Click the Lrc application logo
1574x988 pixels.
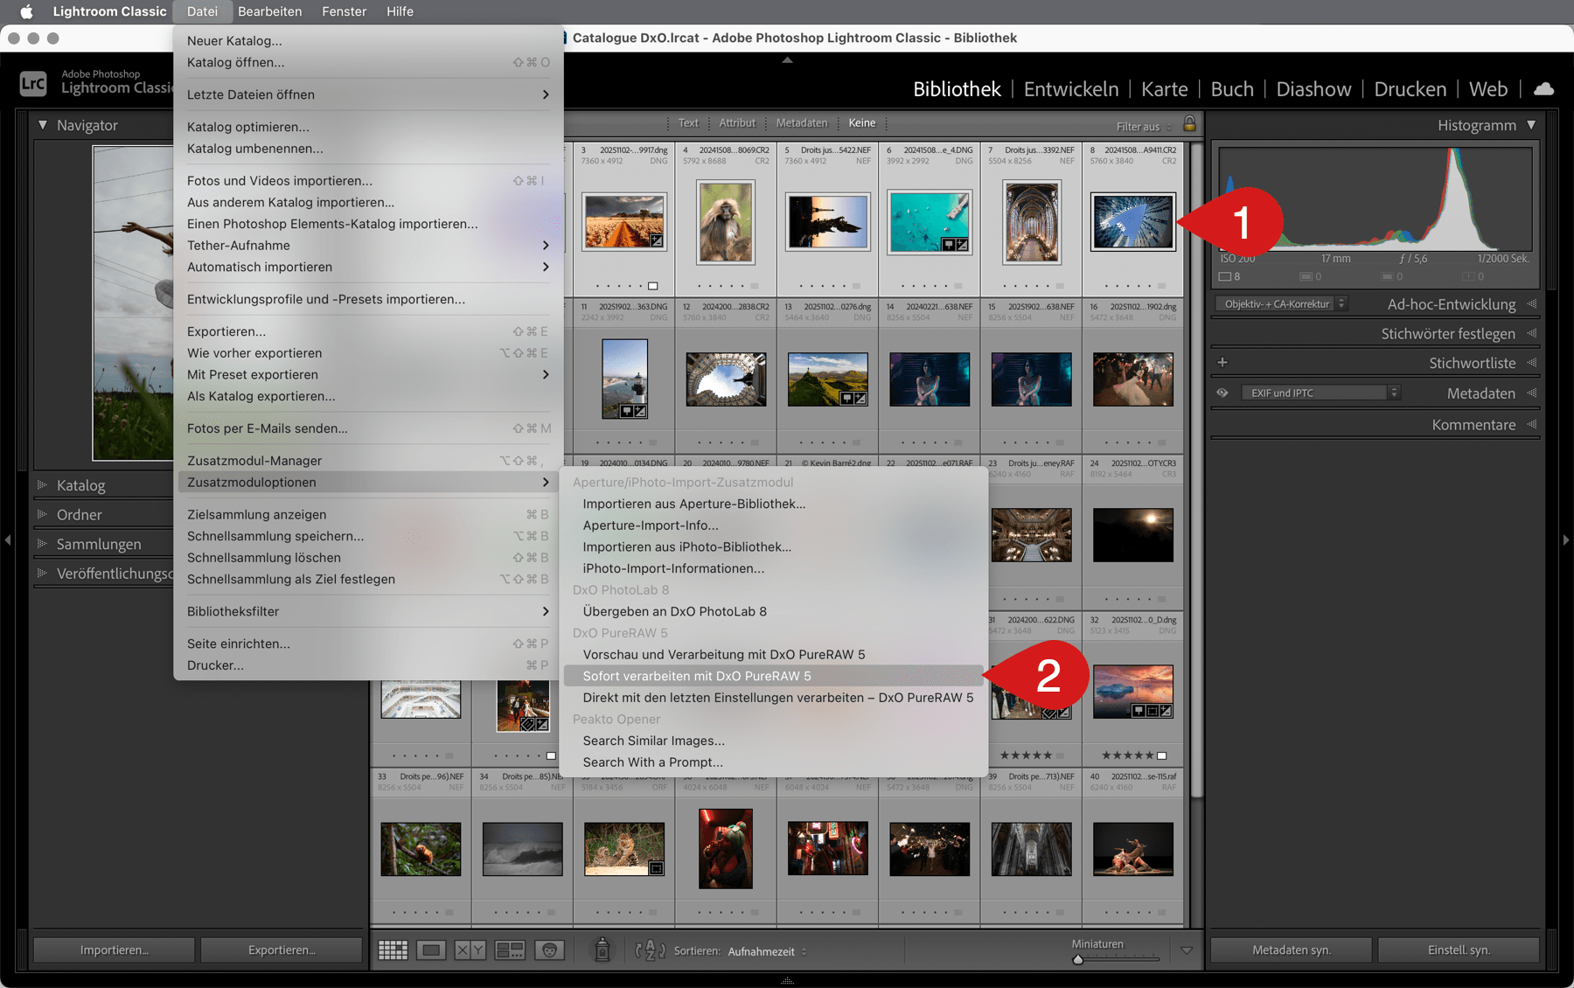pyautogui.click(x=33, y=83)
